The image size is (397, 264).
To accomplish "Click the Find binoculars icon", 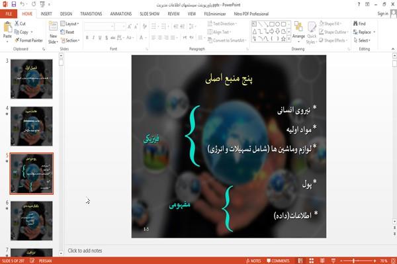I will tap(355, 24).
